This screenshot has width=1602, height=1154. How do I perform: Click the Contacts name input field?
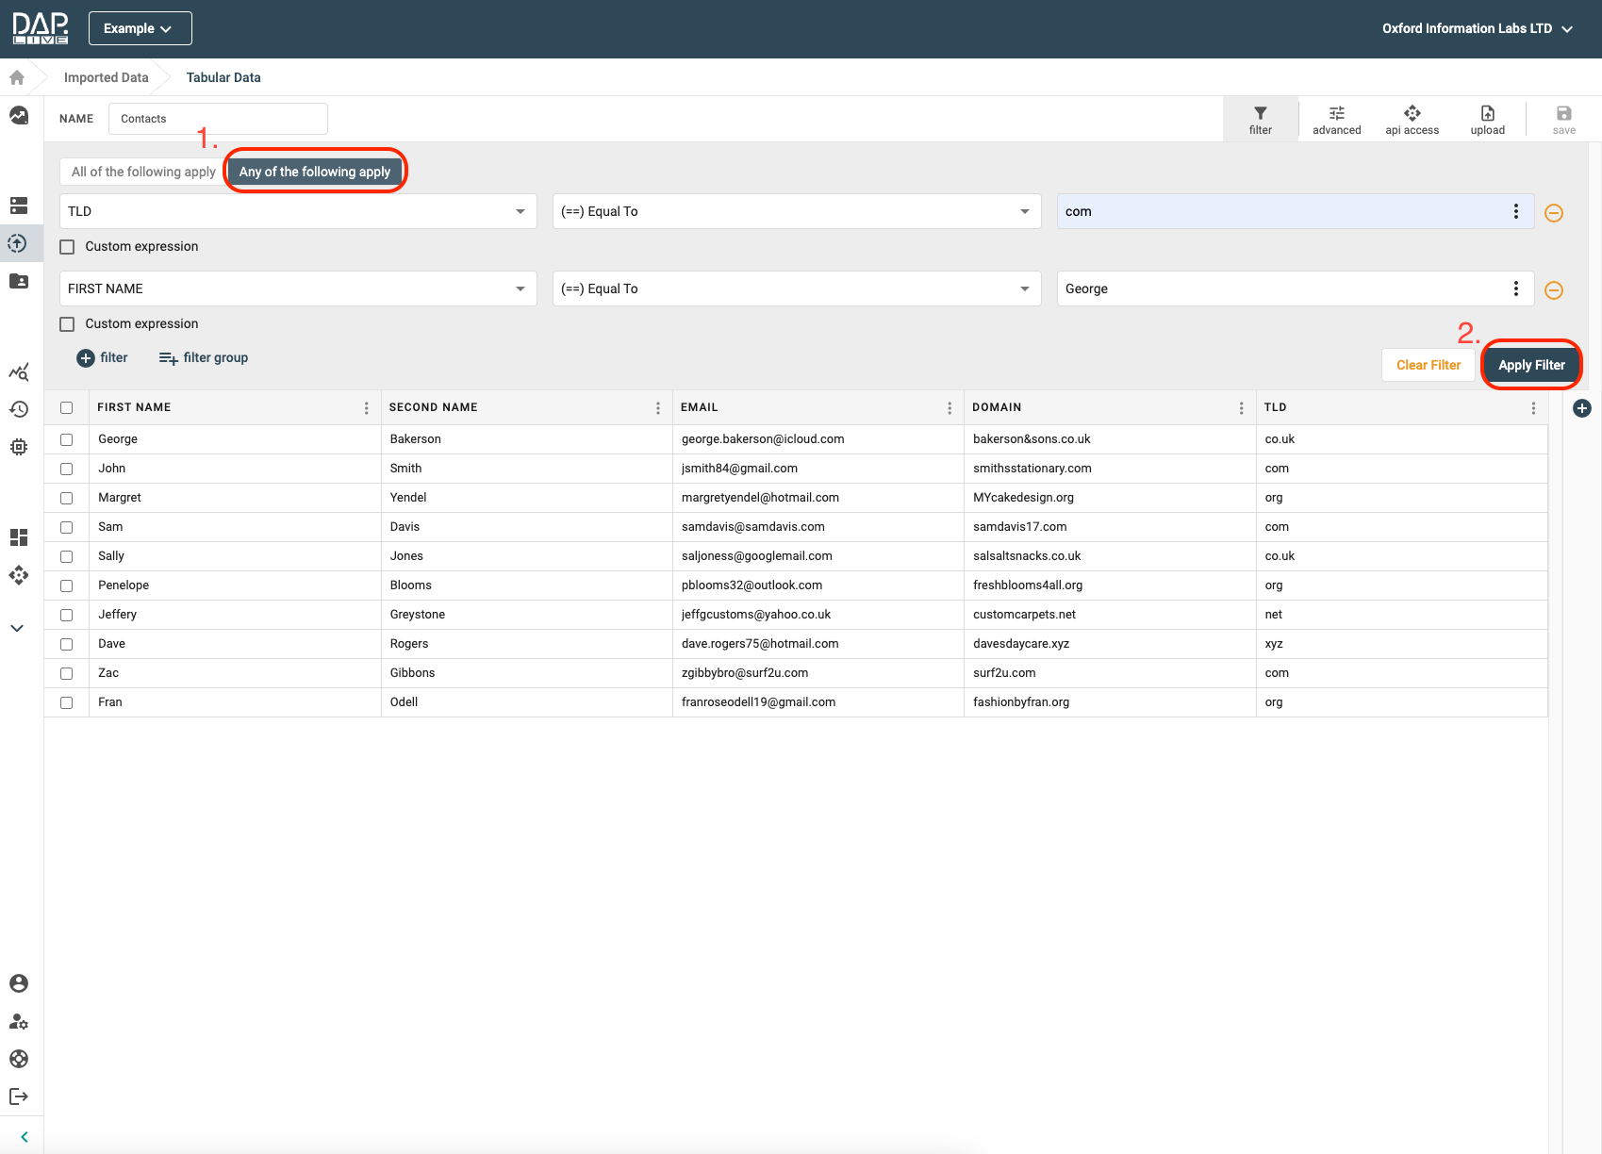click(x=218, y=119)
